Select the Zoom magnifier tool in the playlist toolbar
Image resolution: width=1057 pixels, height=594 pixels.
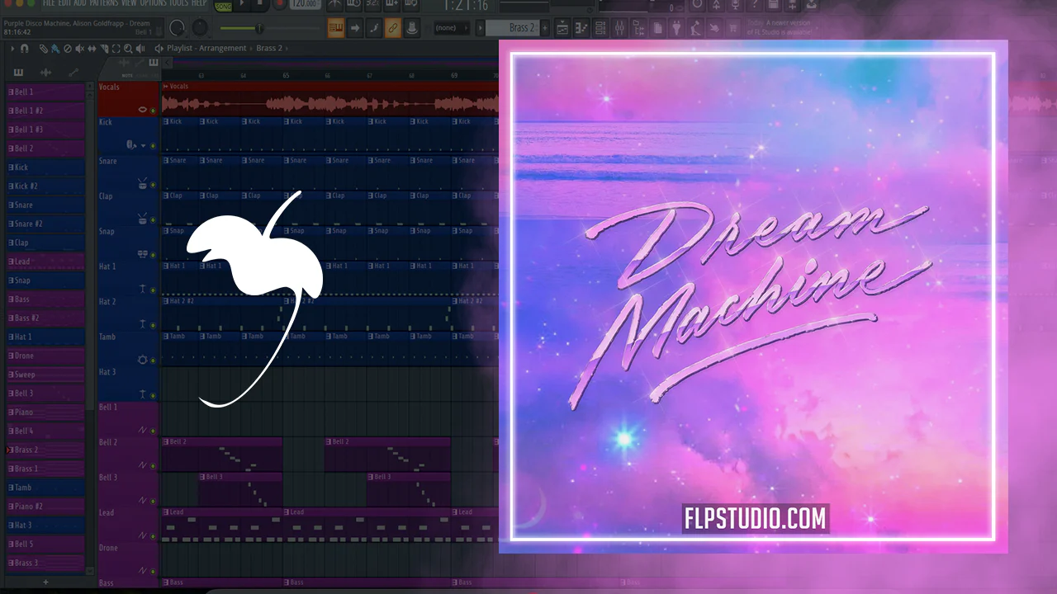pyautogui.click(x=128, y=49)
